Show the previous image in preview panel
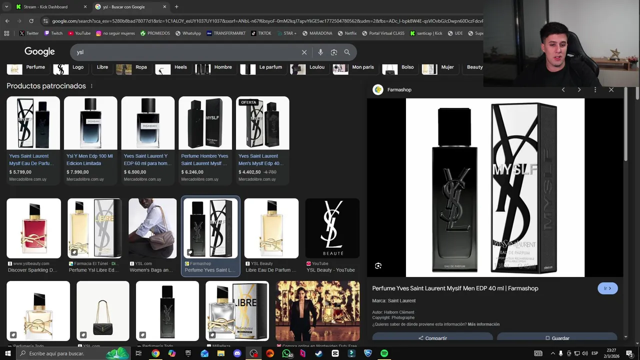Image resolution: width=640 pixels, height=360 pixels. pyautogui.click(x=563, y=90)
